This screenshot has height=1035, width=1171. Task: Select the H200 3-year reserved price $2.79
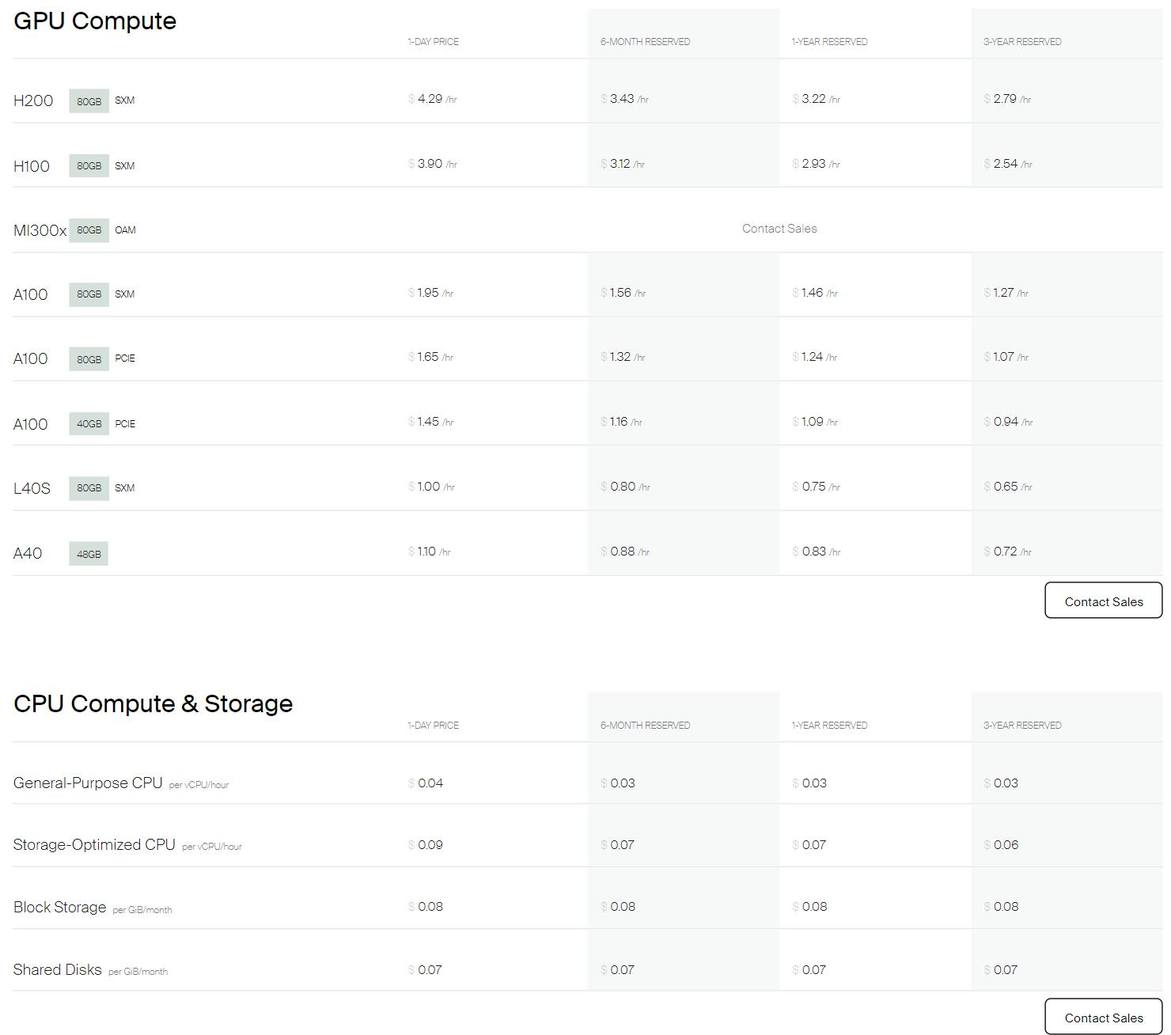[x=1007, y=99]
